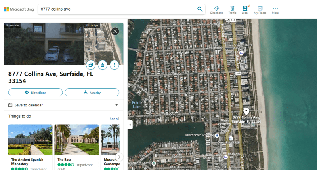Click the search magnifier icon
Viewport: 317px width, 170px height.
tap(200, 9)
